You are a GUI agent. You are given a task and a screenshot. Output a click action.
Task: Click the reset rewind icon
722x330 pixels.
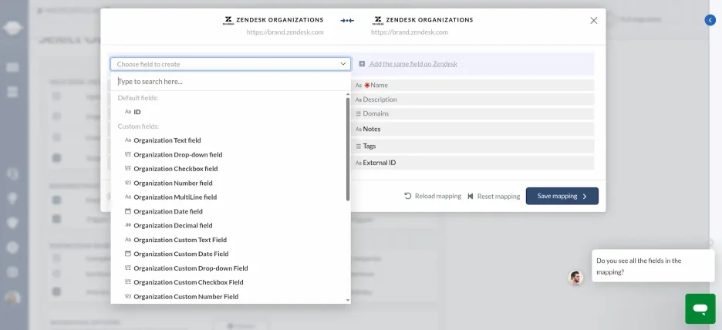pyautogui.click(x=470, y=196)
